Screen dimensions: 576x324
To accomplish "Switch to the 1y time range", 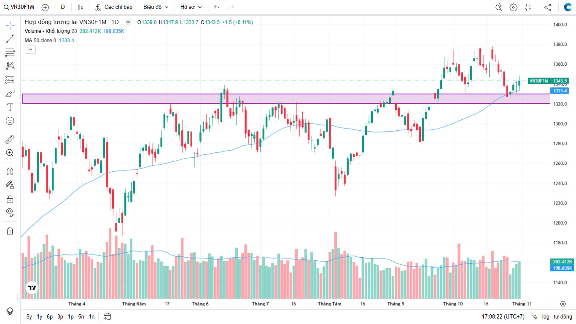I will pyautogui.click(x=39, y=316).
